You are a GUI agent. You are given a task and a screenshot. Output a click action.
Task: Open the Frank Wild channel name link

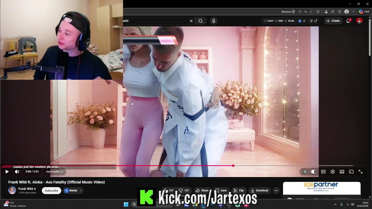[26, 189]
